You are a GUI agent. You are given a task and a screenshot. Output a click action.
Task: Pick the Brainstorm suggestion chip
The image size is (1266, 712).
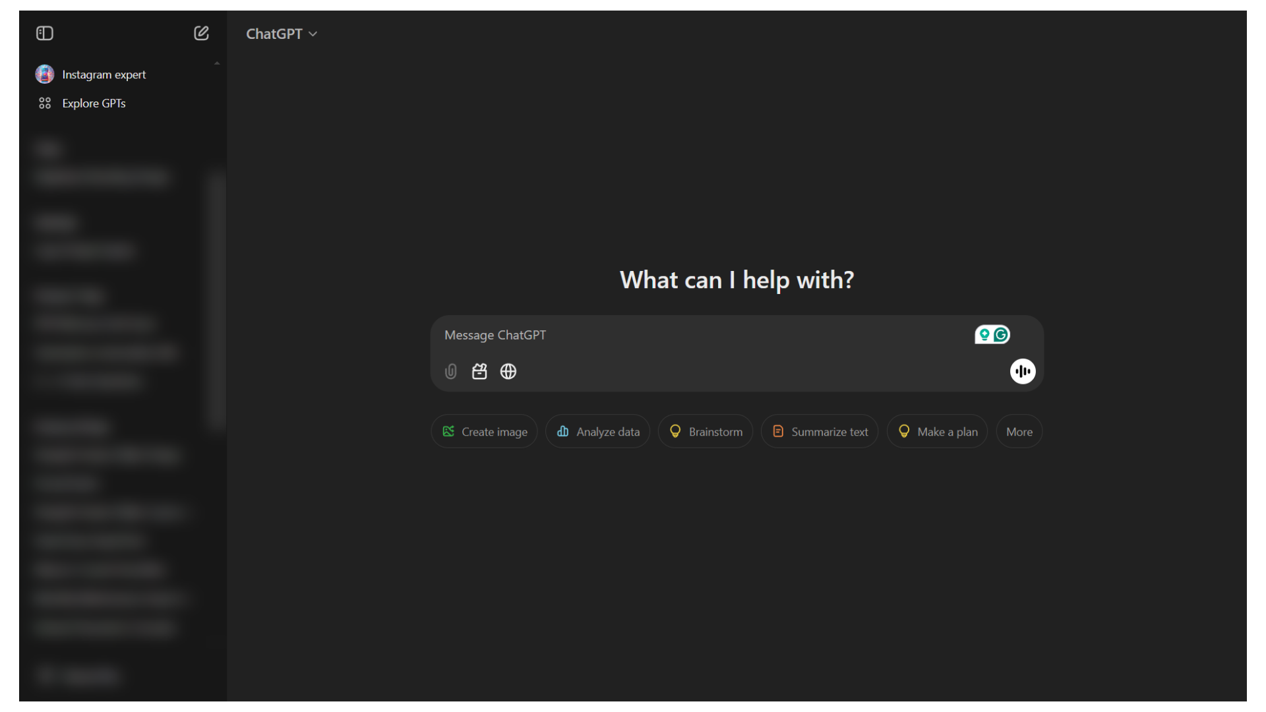[x=706, y=432]
